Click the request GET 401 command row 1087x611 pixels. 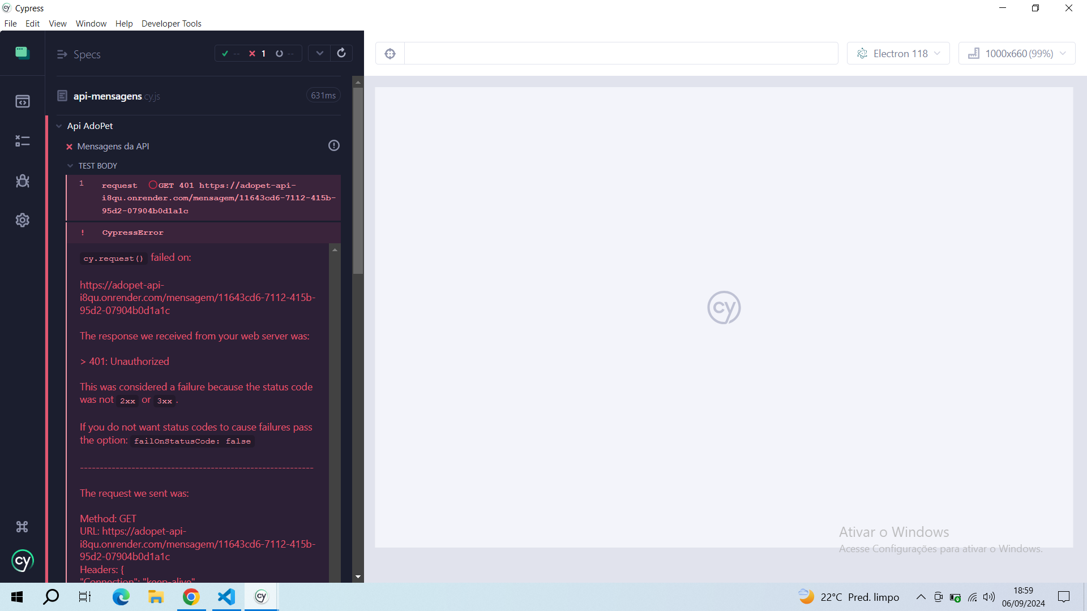point(204,197)
